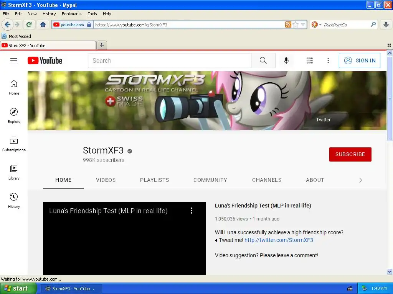Switch to the COMMUNITY channel tab
This screenshot has height=294, width=393.
tap(210, 180)
